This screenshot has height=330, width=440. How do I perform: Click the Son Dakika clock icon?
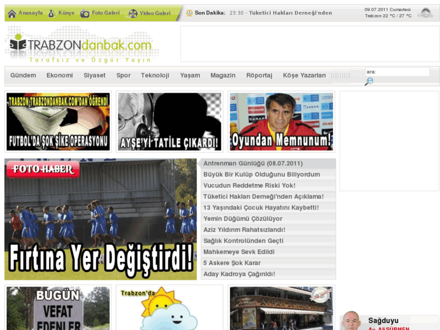click(189, 13)
